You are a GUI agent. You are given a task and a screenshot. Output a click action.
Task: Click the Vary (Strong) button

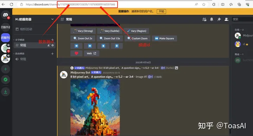(x=83, y=31)
